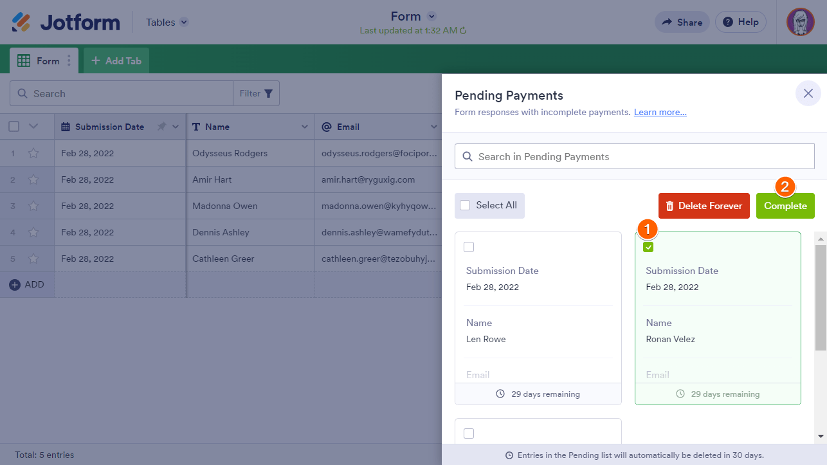Click the Search in Pending Payments field
827x465 pixels.
[634, 156]
